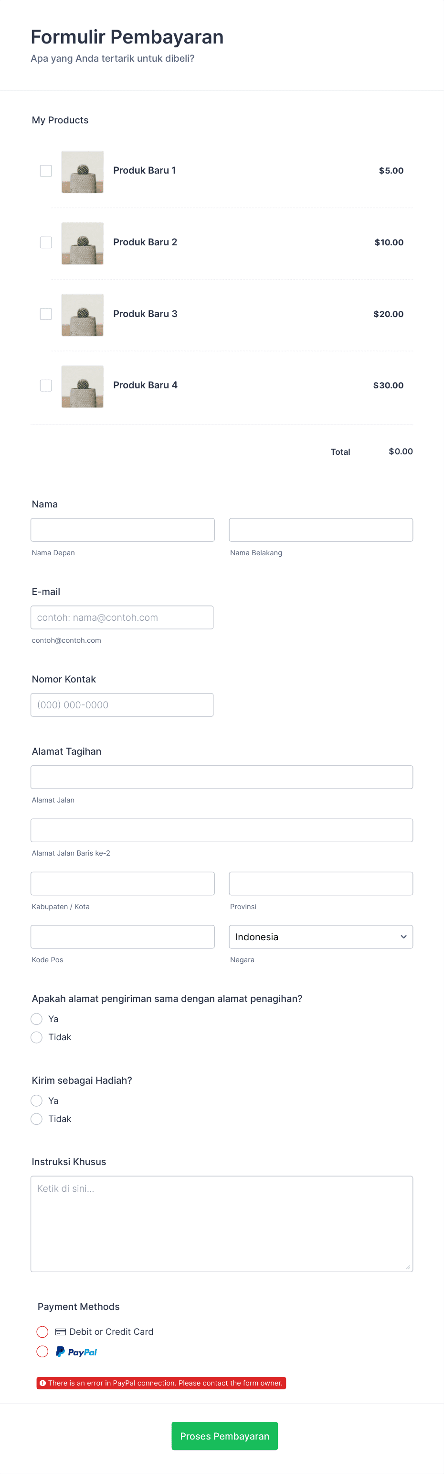
Task: Click the E-mail address field
Action: 122,617
